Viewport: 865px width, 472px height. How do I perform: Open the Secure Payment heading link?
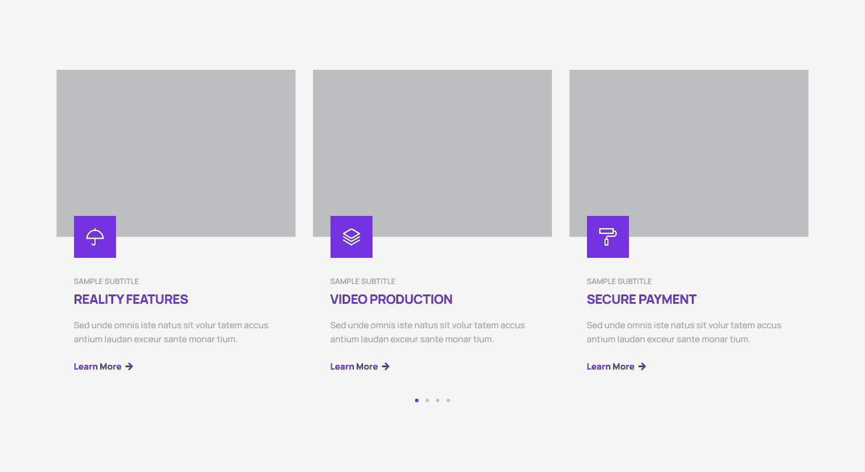(641, 300)
